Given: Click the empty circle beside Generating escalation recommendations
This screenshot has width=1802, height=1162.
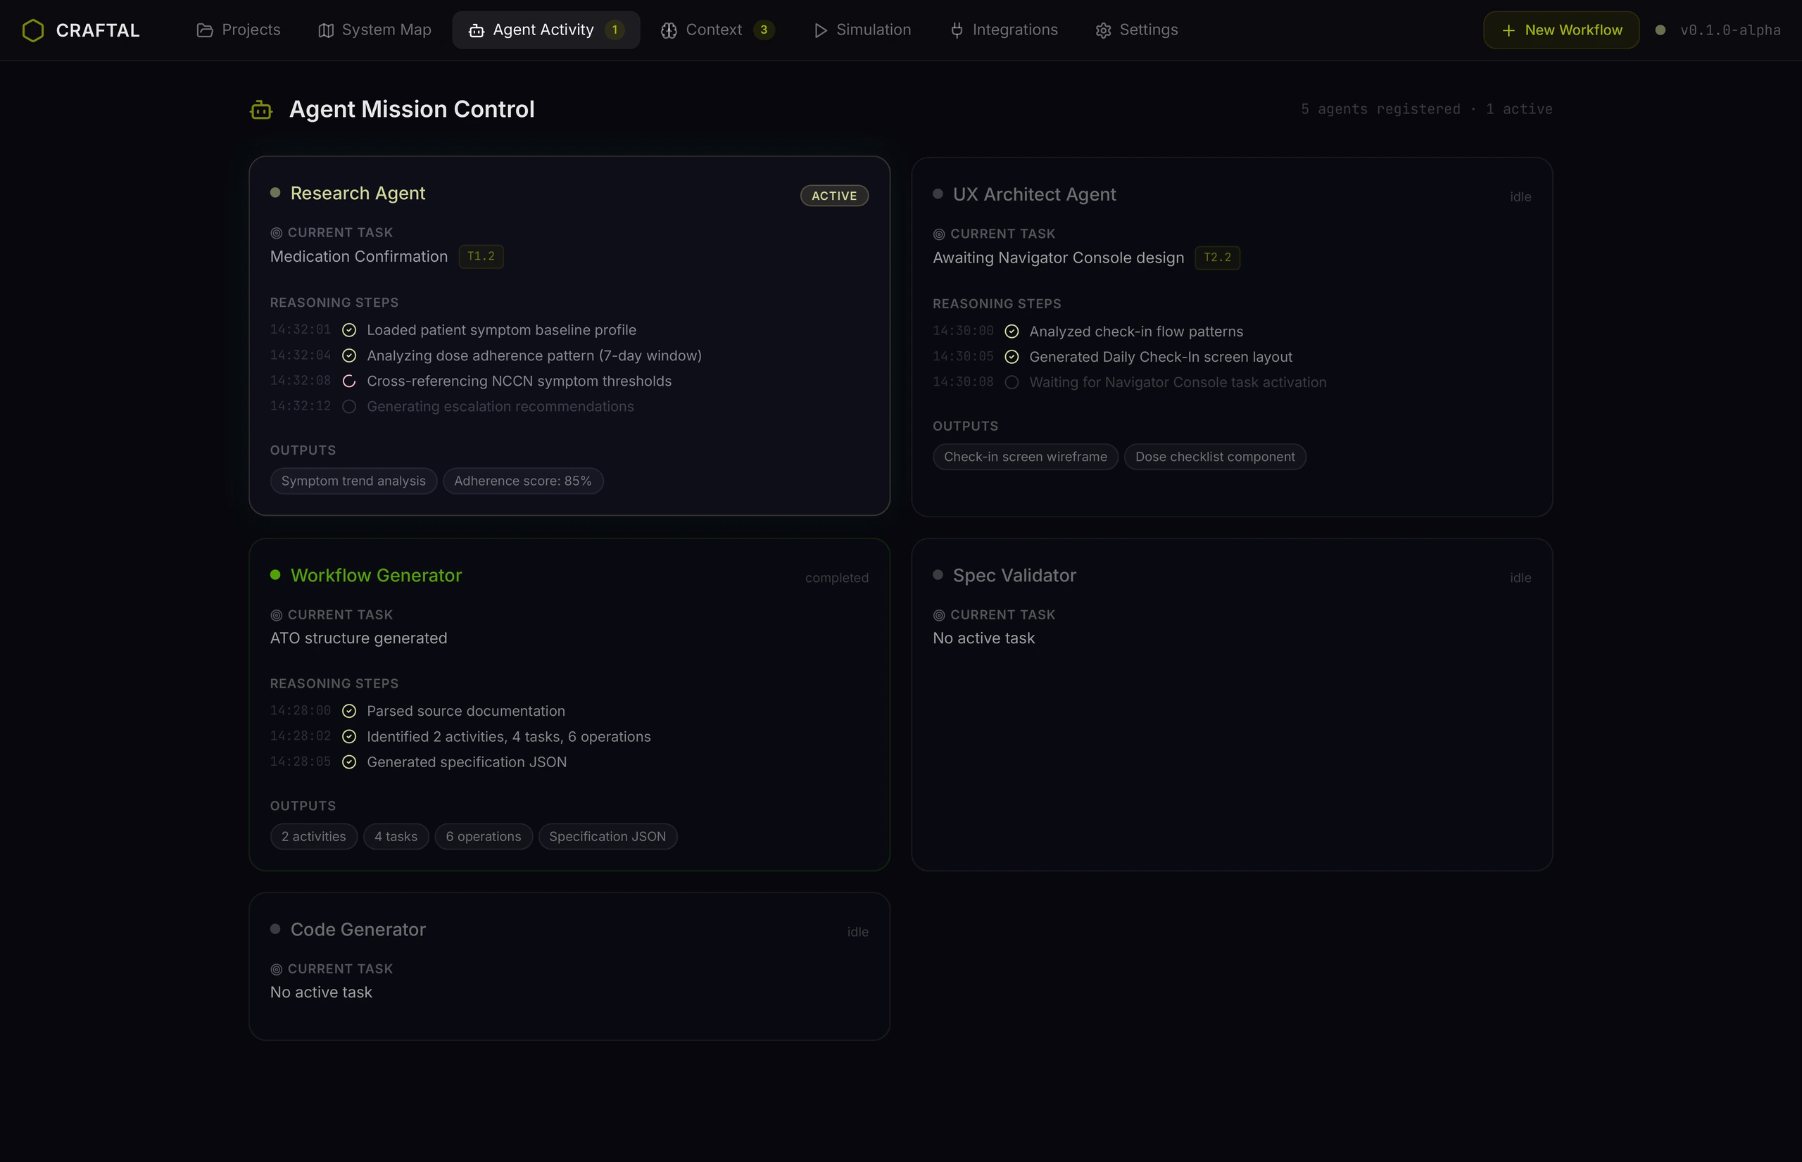Looking at the screenshot, I should coord(349,407).
